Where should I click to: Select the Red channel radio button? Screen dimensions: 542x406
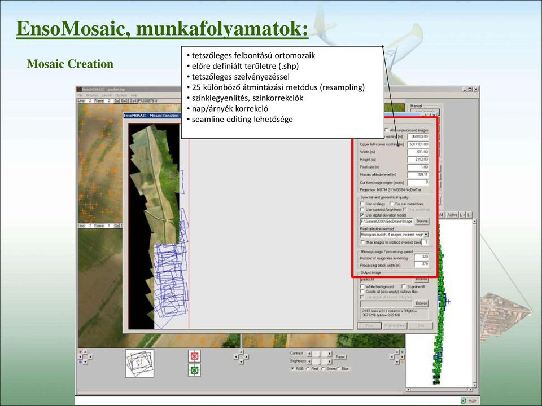click(x=308, y=369)
